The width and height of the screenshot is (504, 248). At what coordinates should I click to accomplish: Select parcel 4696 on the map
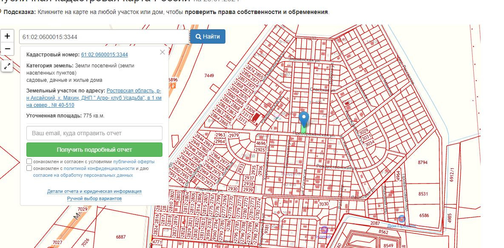(261, 144)
